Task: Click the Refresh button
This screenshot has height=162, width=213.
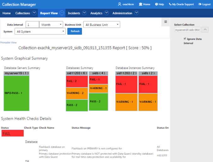Action: [74, 31]
